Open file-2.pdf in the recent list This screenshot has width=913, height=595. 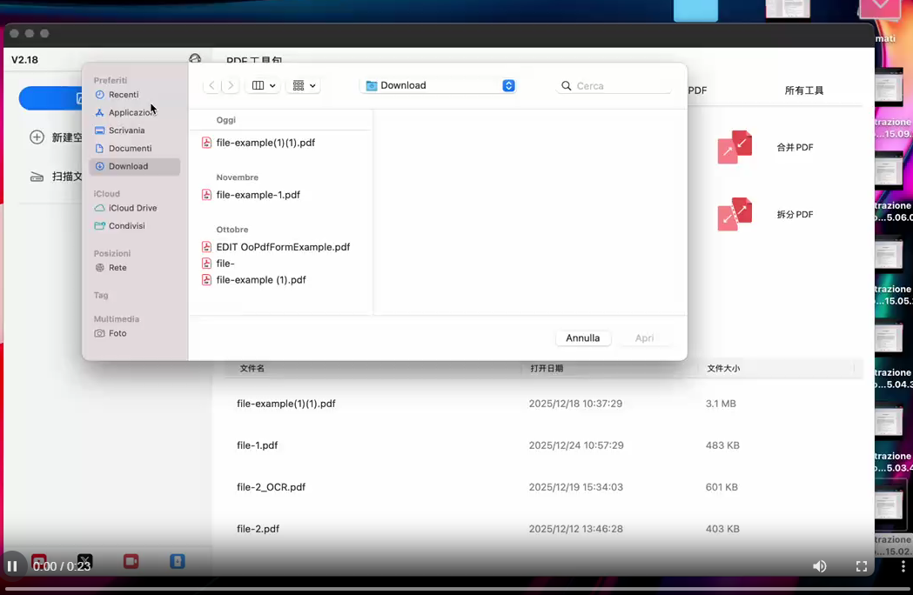tap(258, 529)
